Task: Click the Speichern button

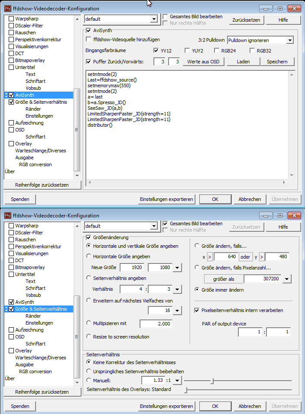Action: pos(277,62)
